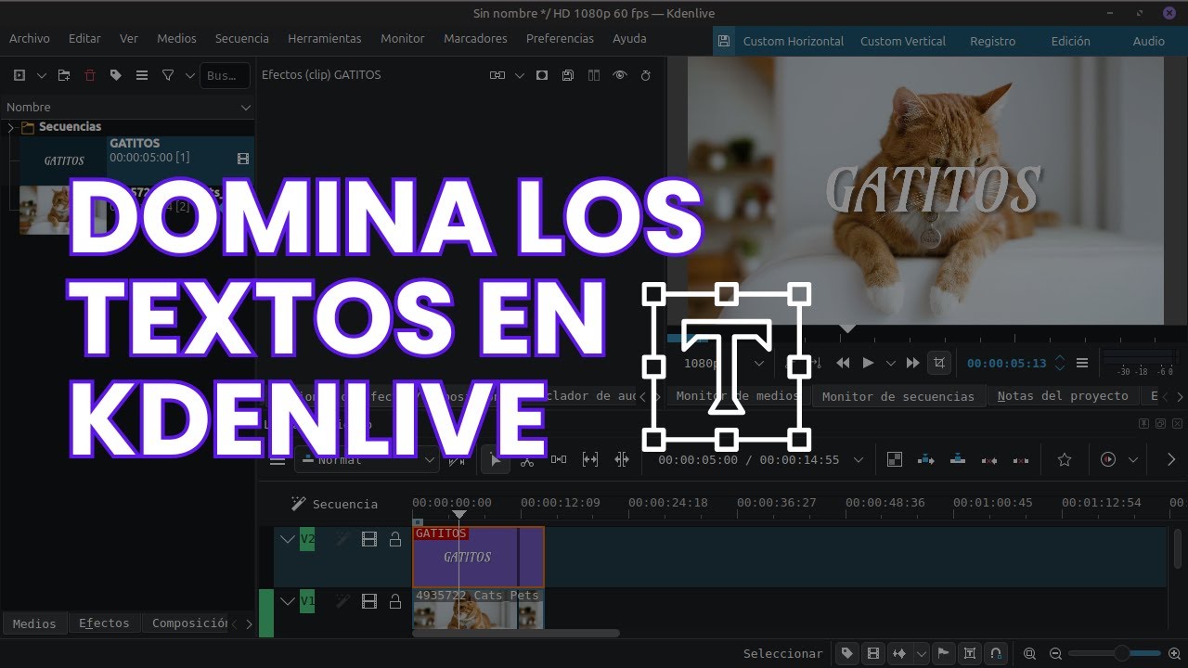Open the preview render options dropdown
This screenshot has width=1188, height=668.
1133,459
